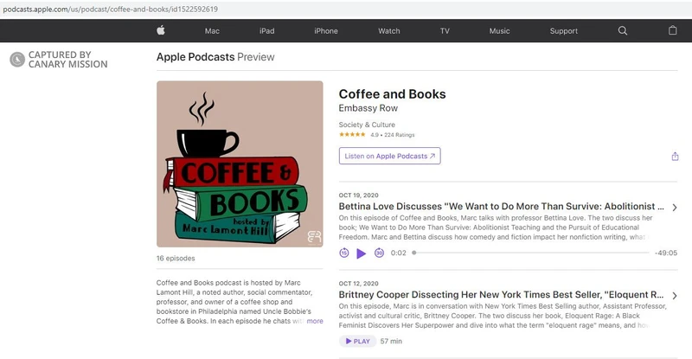
Task: Click the browser address bar URL
Action: coord(111,9)
